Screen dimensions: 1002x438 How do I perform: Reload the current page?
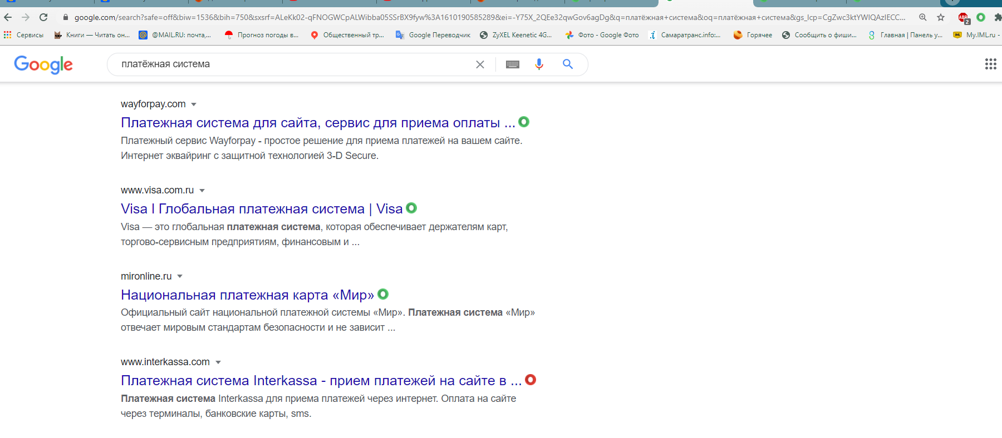tap(43, 17)
